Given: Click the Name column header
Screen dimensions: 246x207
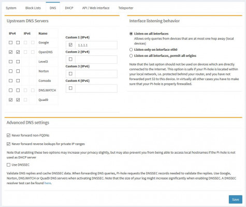Looking at the screenshot, I should tap(43, 34).
